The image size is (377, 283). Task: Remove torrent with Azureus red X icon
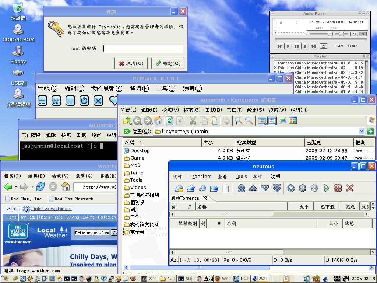point(350,188)
